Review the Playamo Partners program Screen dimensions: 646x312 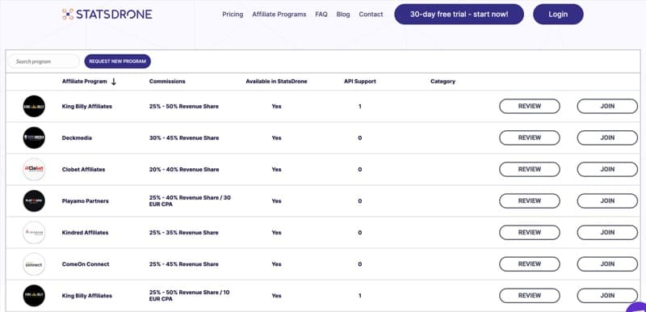pyautogui.click(x=530, y=201)
